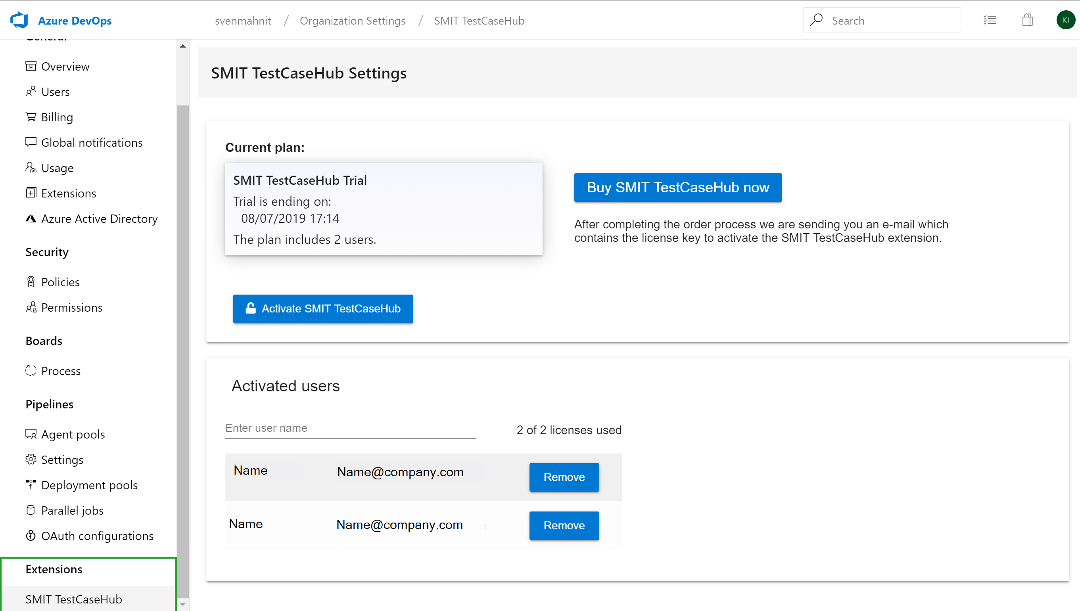Viewport: 1080px width, 611px height.
Task: Go to Azure Active Directory settings
Action: point(99,218)
